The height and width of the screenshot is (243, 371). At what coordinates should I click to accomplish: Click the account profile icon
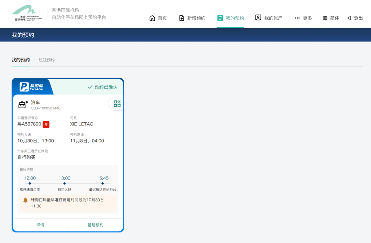(258, 17)
